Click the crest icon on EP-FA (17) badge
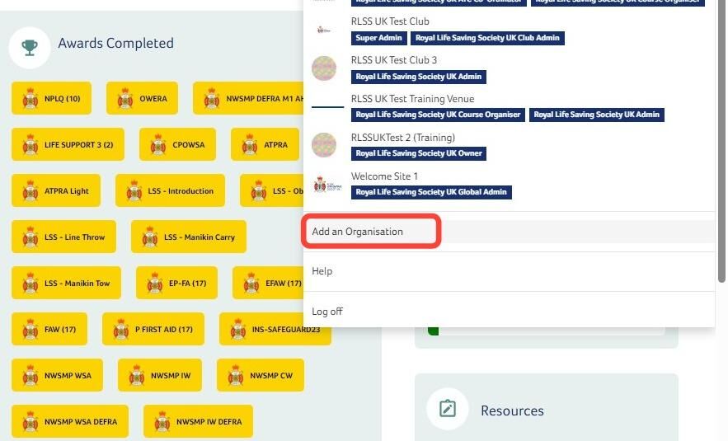Screen dimensions: 728x441 click(x=155, y=284)
